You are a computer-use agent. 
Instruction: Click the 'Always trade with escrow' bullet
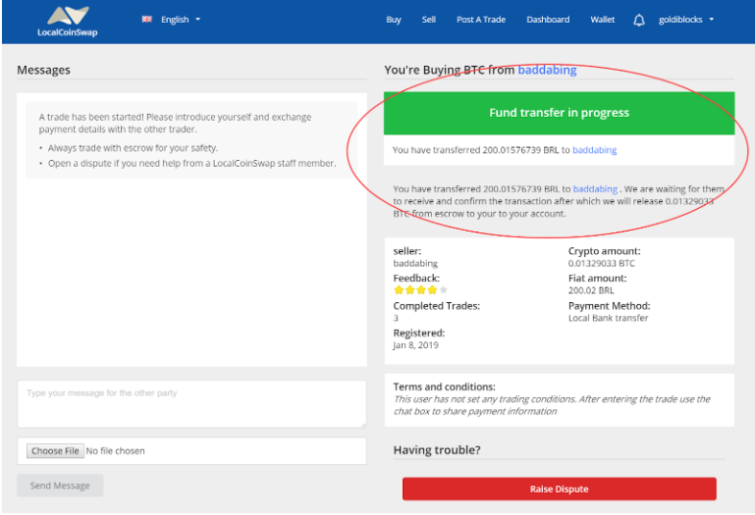(x=133, y=148)
